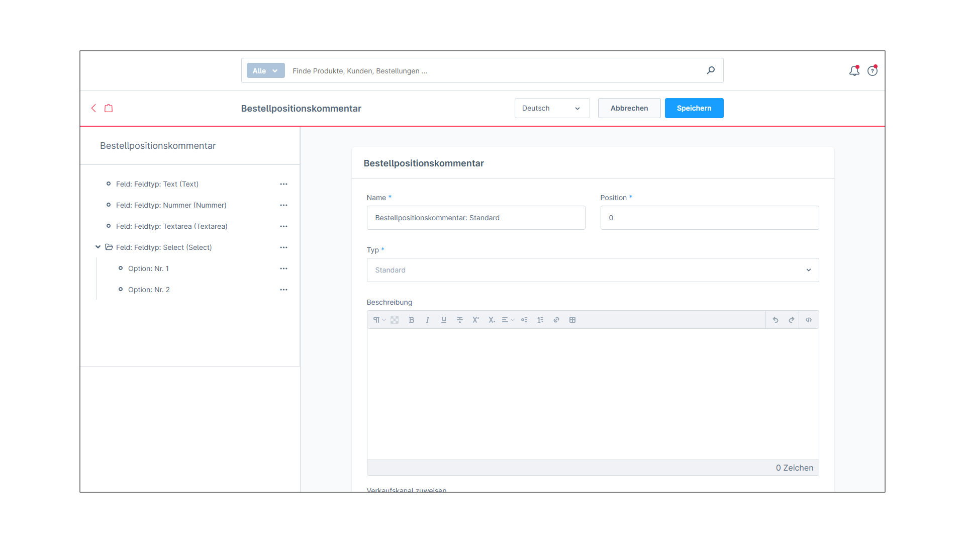Image resolution: width=965 pixels, height=543 pixels.
Task: Open the Alle search filter dropdown
Action: [265, 71]
